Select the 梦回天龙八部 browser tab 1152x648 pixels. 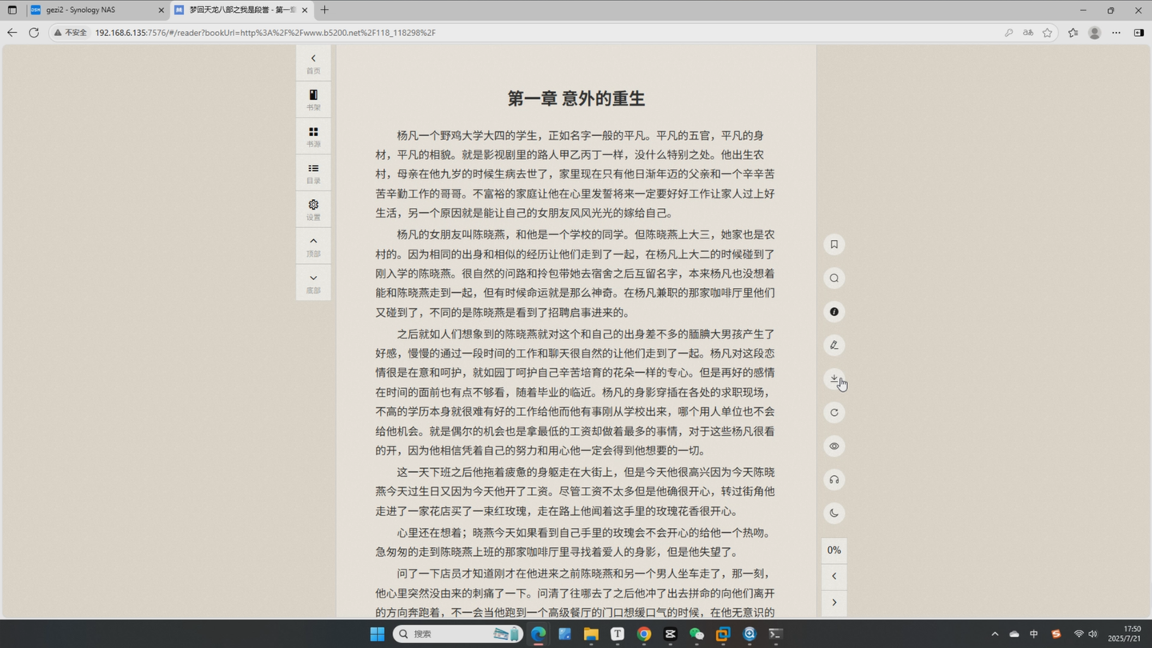coord(240,10)
